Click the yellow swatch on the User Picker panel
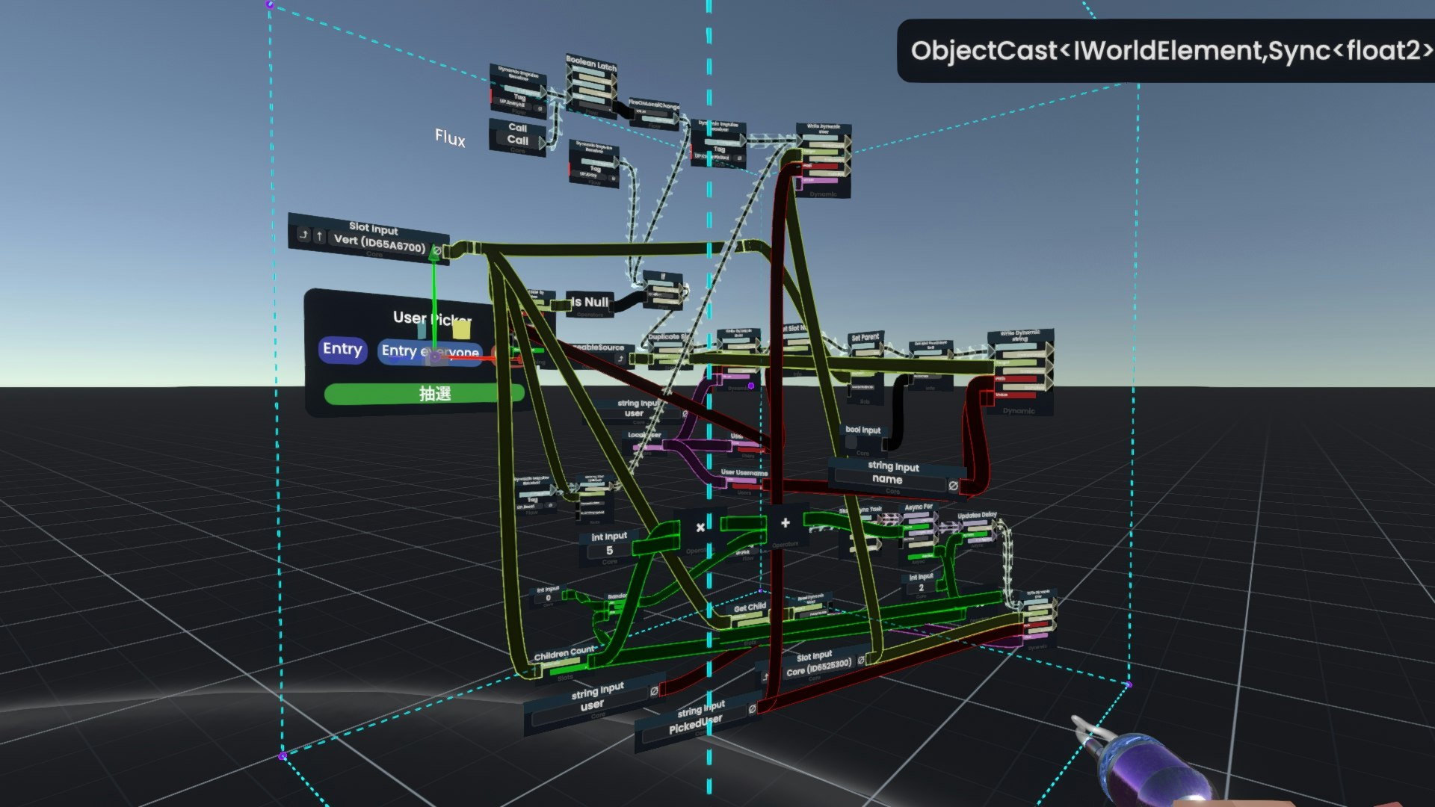The width and height of the screenshot is (1435, 807). [462, 330]
